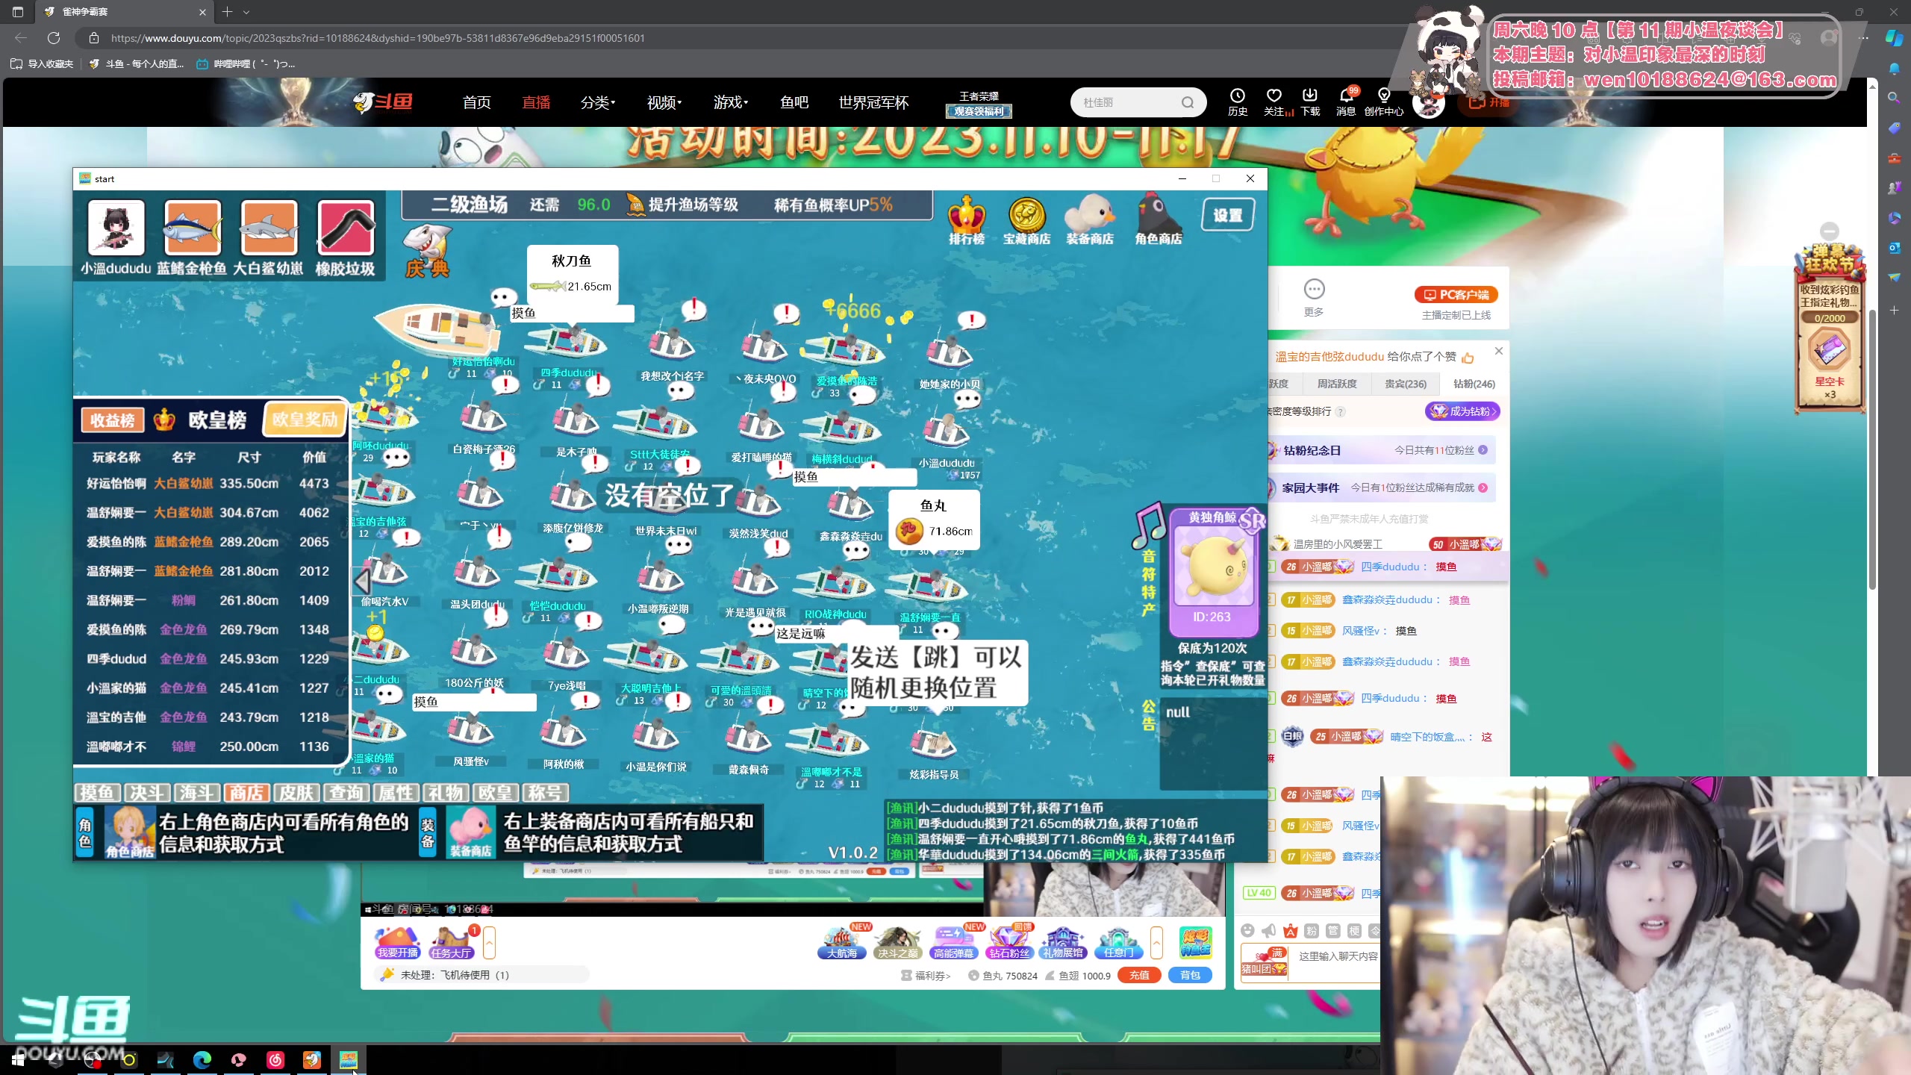
Task: Click the 成为钻粉 button
Action: tap(1462, 411)
